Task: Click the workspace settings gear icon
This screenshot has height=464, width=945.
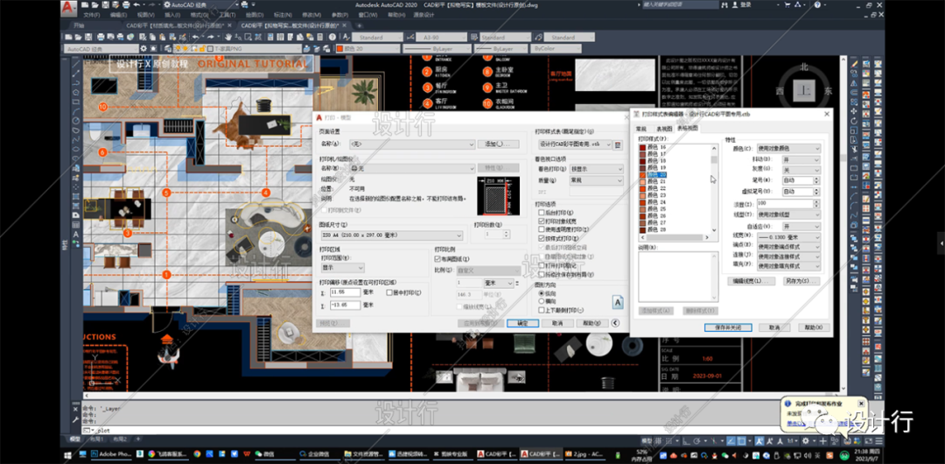Action: tap(143, 48)
